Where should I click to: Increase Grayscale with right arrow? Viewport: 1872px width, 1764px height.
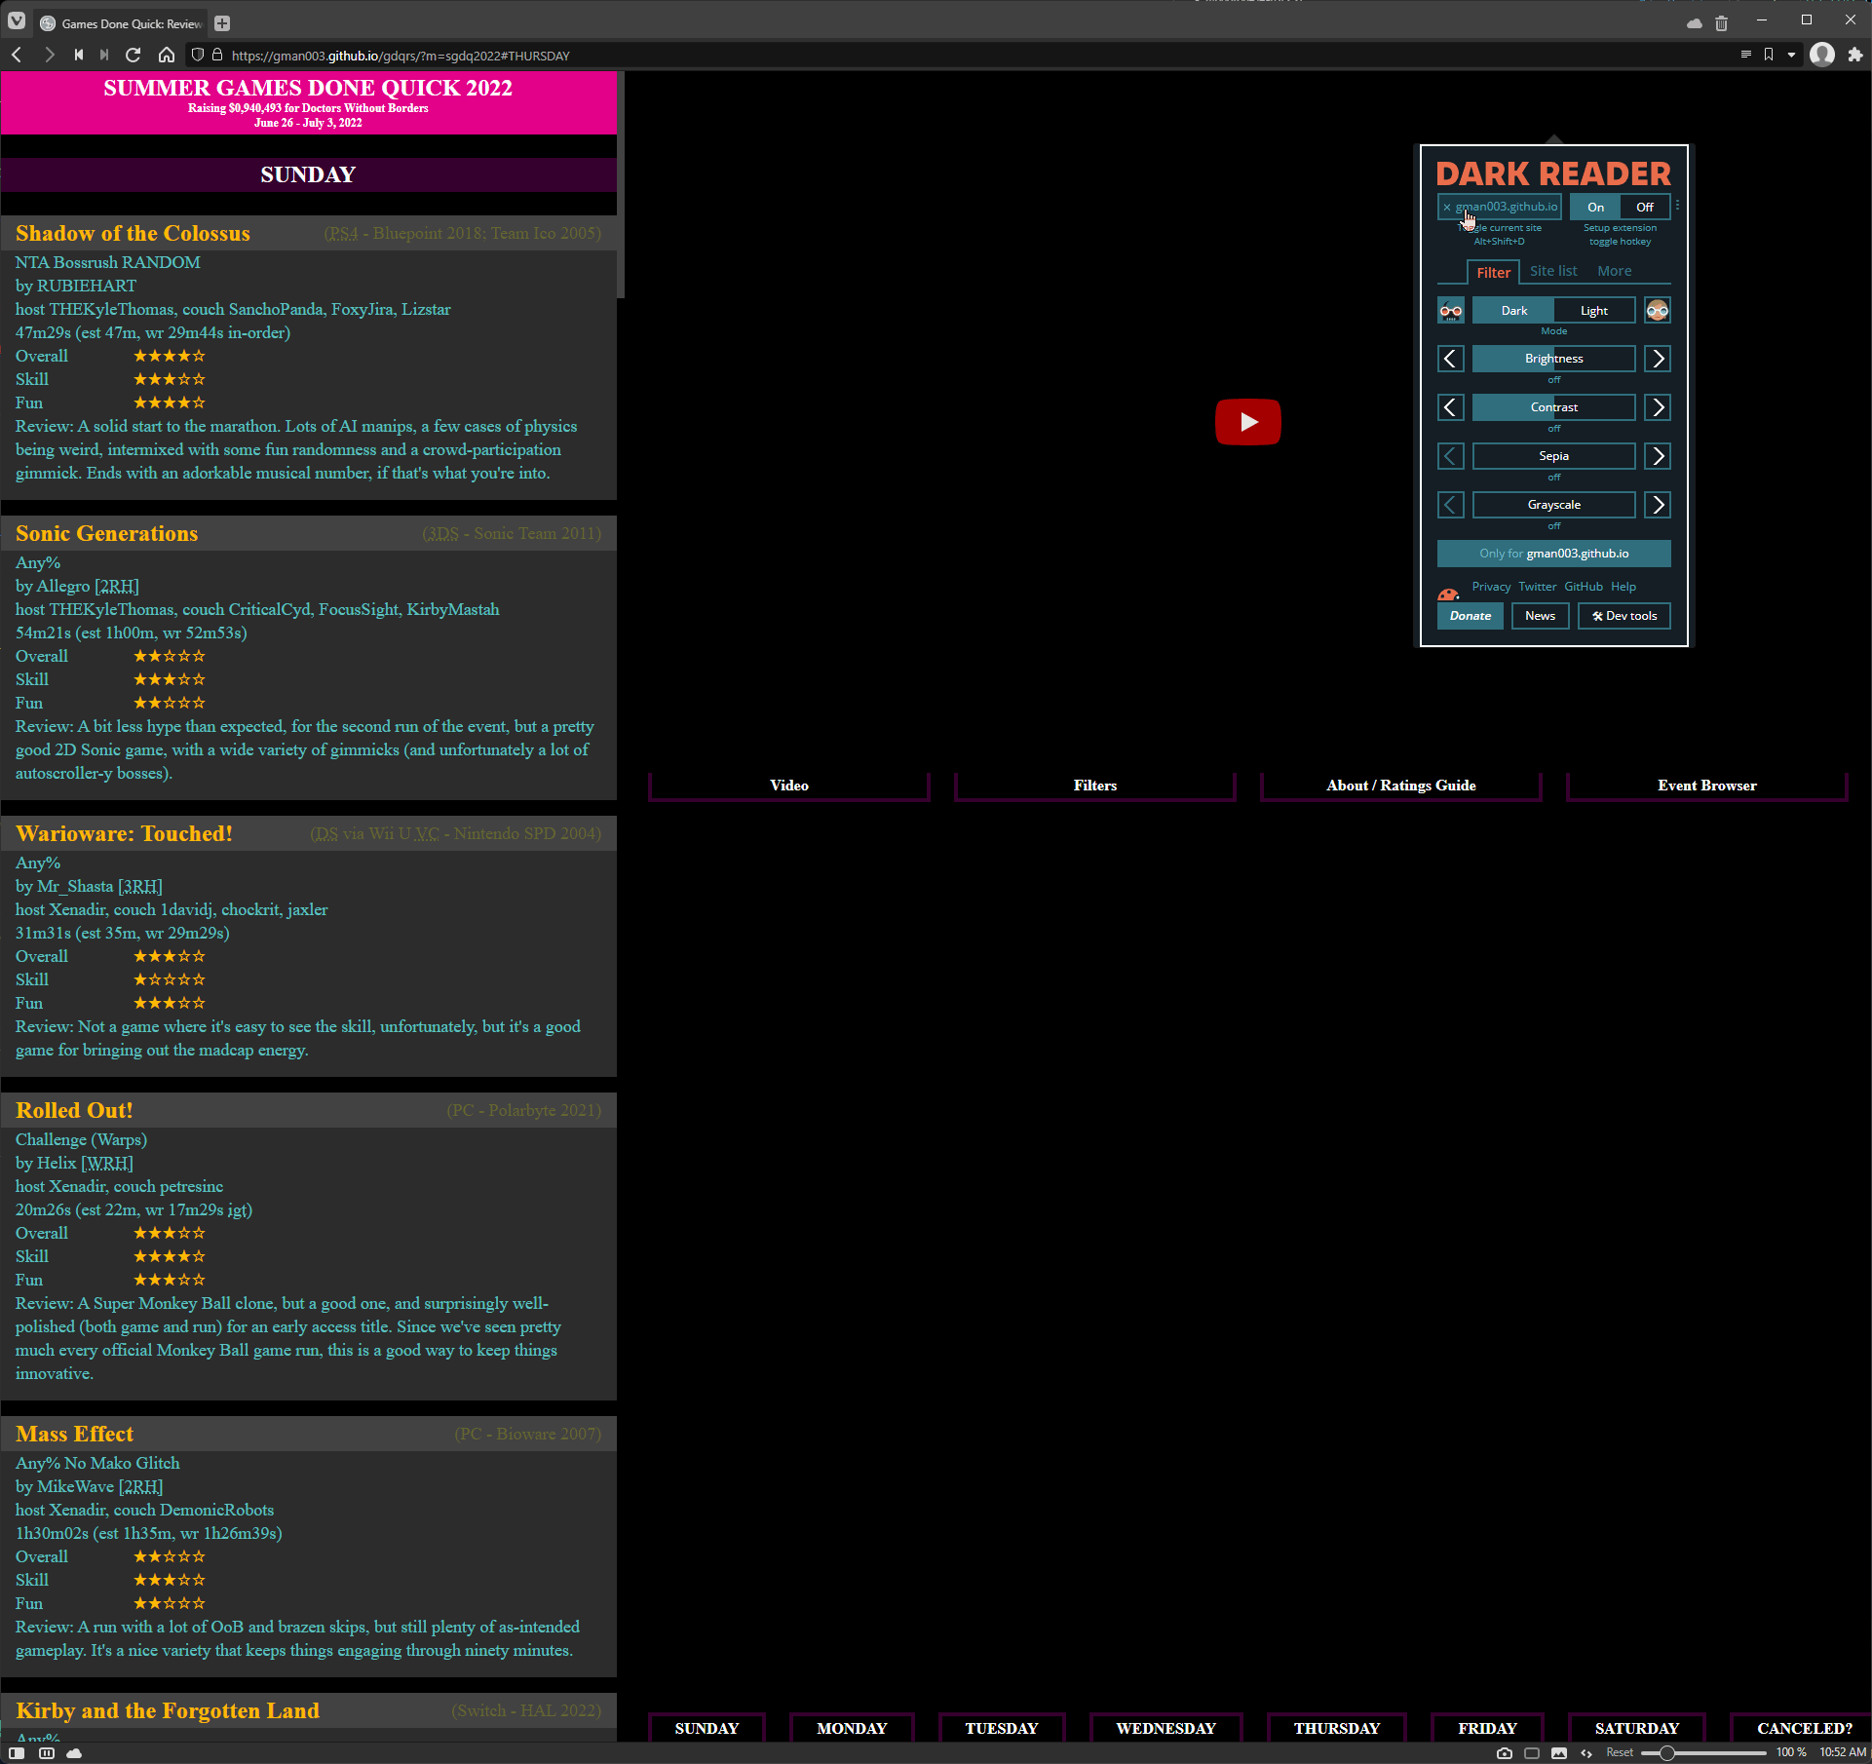1658,505
